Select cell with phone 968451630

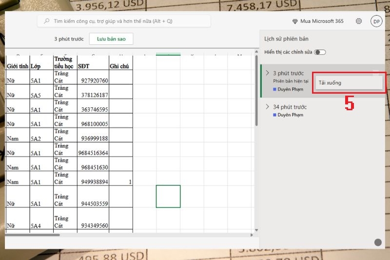(x=93, y=164)
